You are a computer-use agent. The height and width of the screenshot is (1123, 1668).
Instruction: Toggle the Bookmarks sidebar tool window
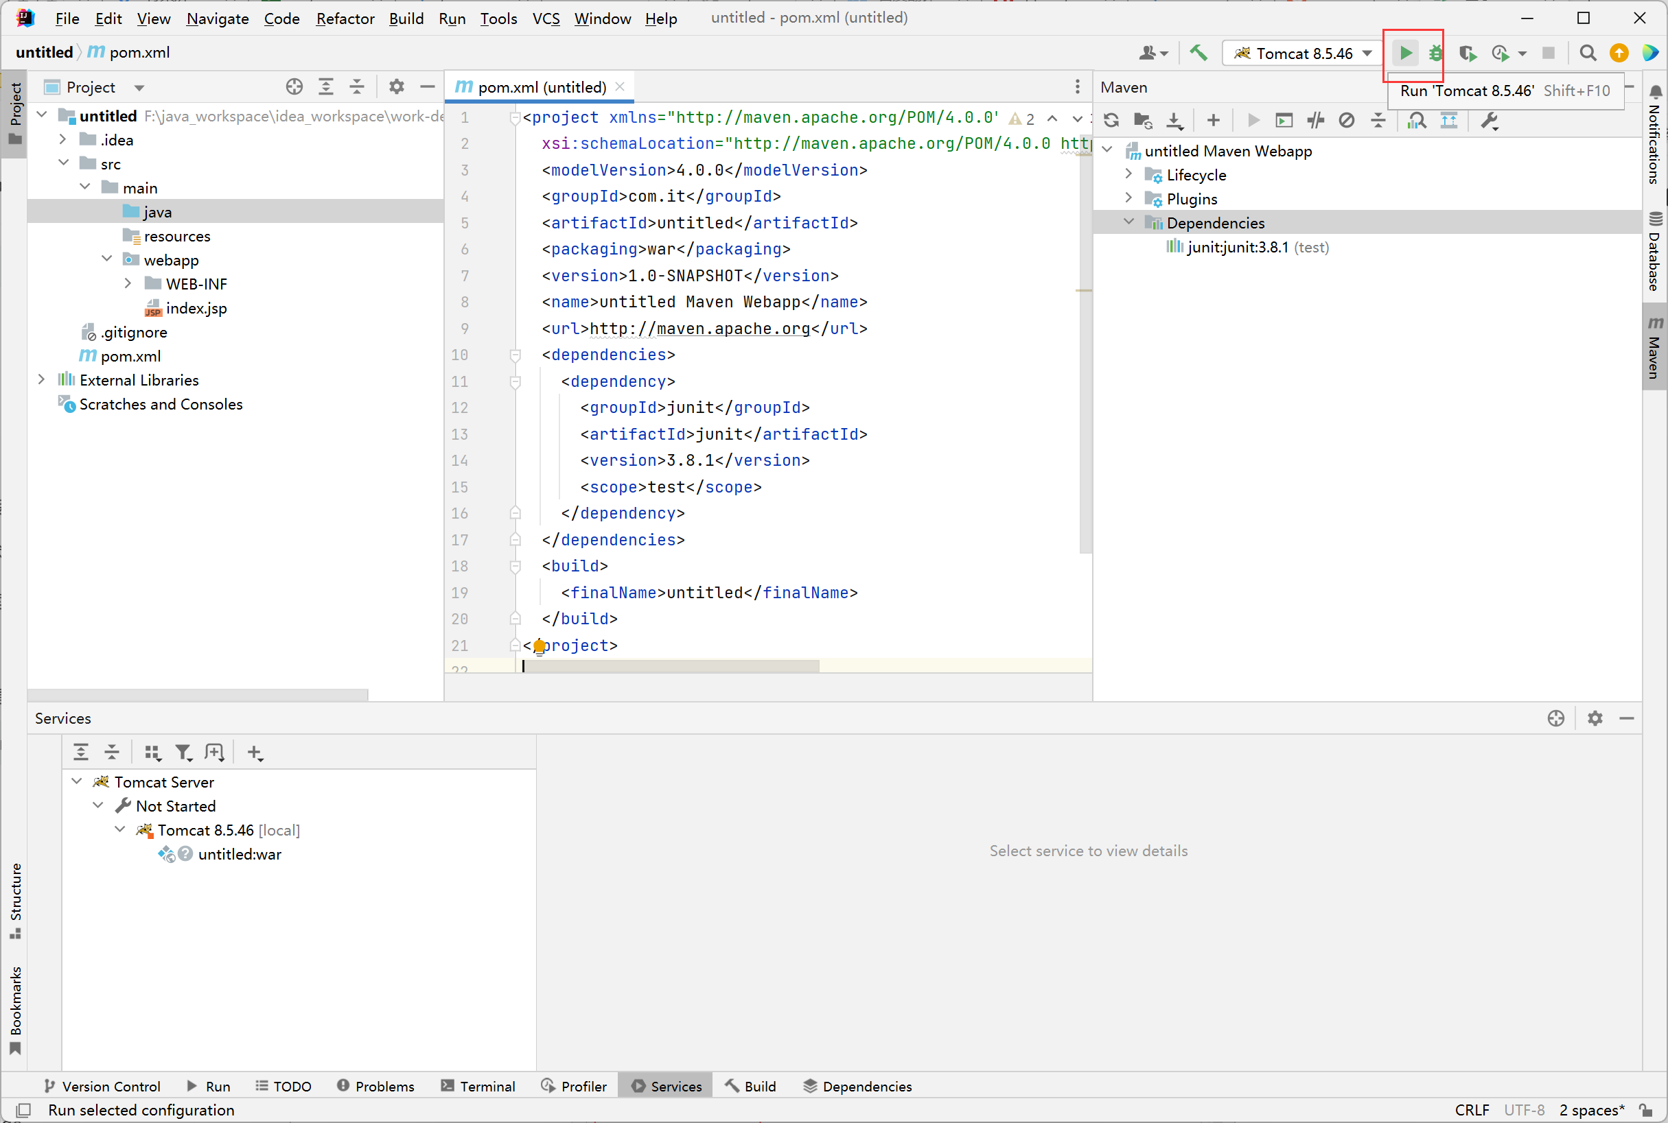tap(15, 1010)
